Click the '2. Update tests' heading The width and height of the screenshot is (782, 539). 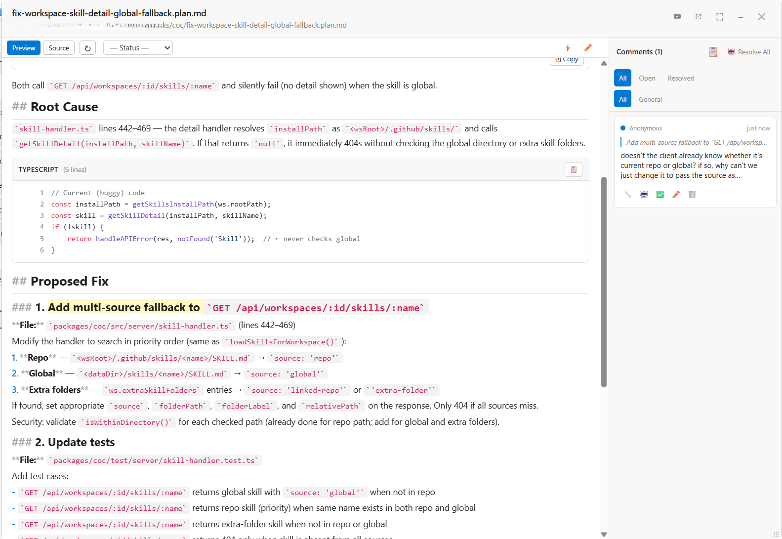[x=75, y=442]
